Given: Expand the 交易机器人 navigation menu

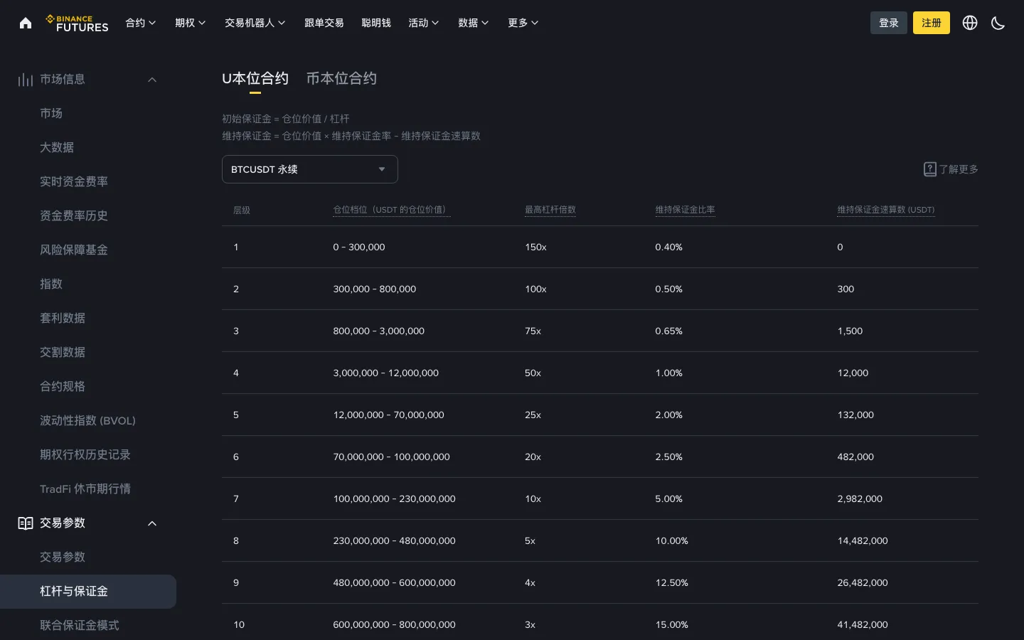Looking at the screenshot, I should point(255,23).
